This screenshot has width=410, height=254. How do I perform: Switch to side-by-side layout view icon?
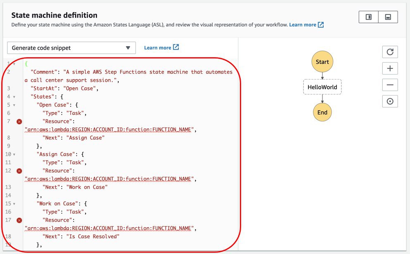point(368,17)
